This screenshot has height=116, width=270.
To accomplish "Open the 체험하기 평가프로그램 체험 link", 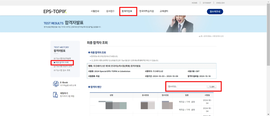I will click(67, 95).
